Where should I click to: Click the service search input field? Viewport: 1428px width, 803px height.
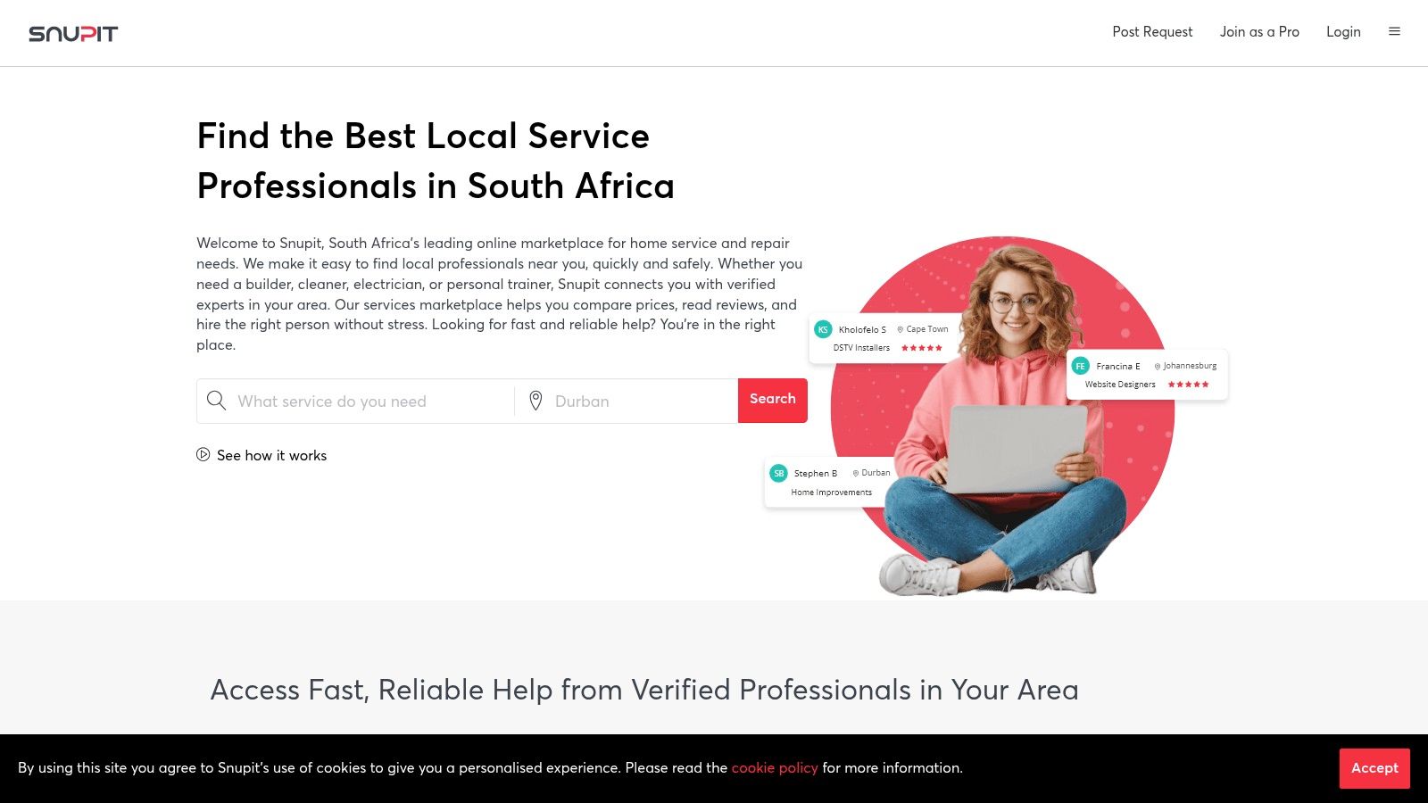[357, 401]
